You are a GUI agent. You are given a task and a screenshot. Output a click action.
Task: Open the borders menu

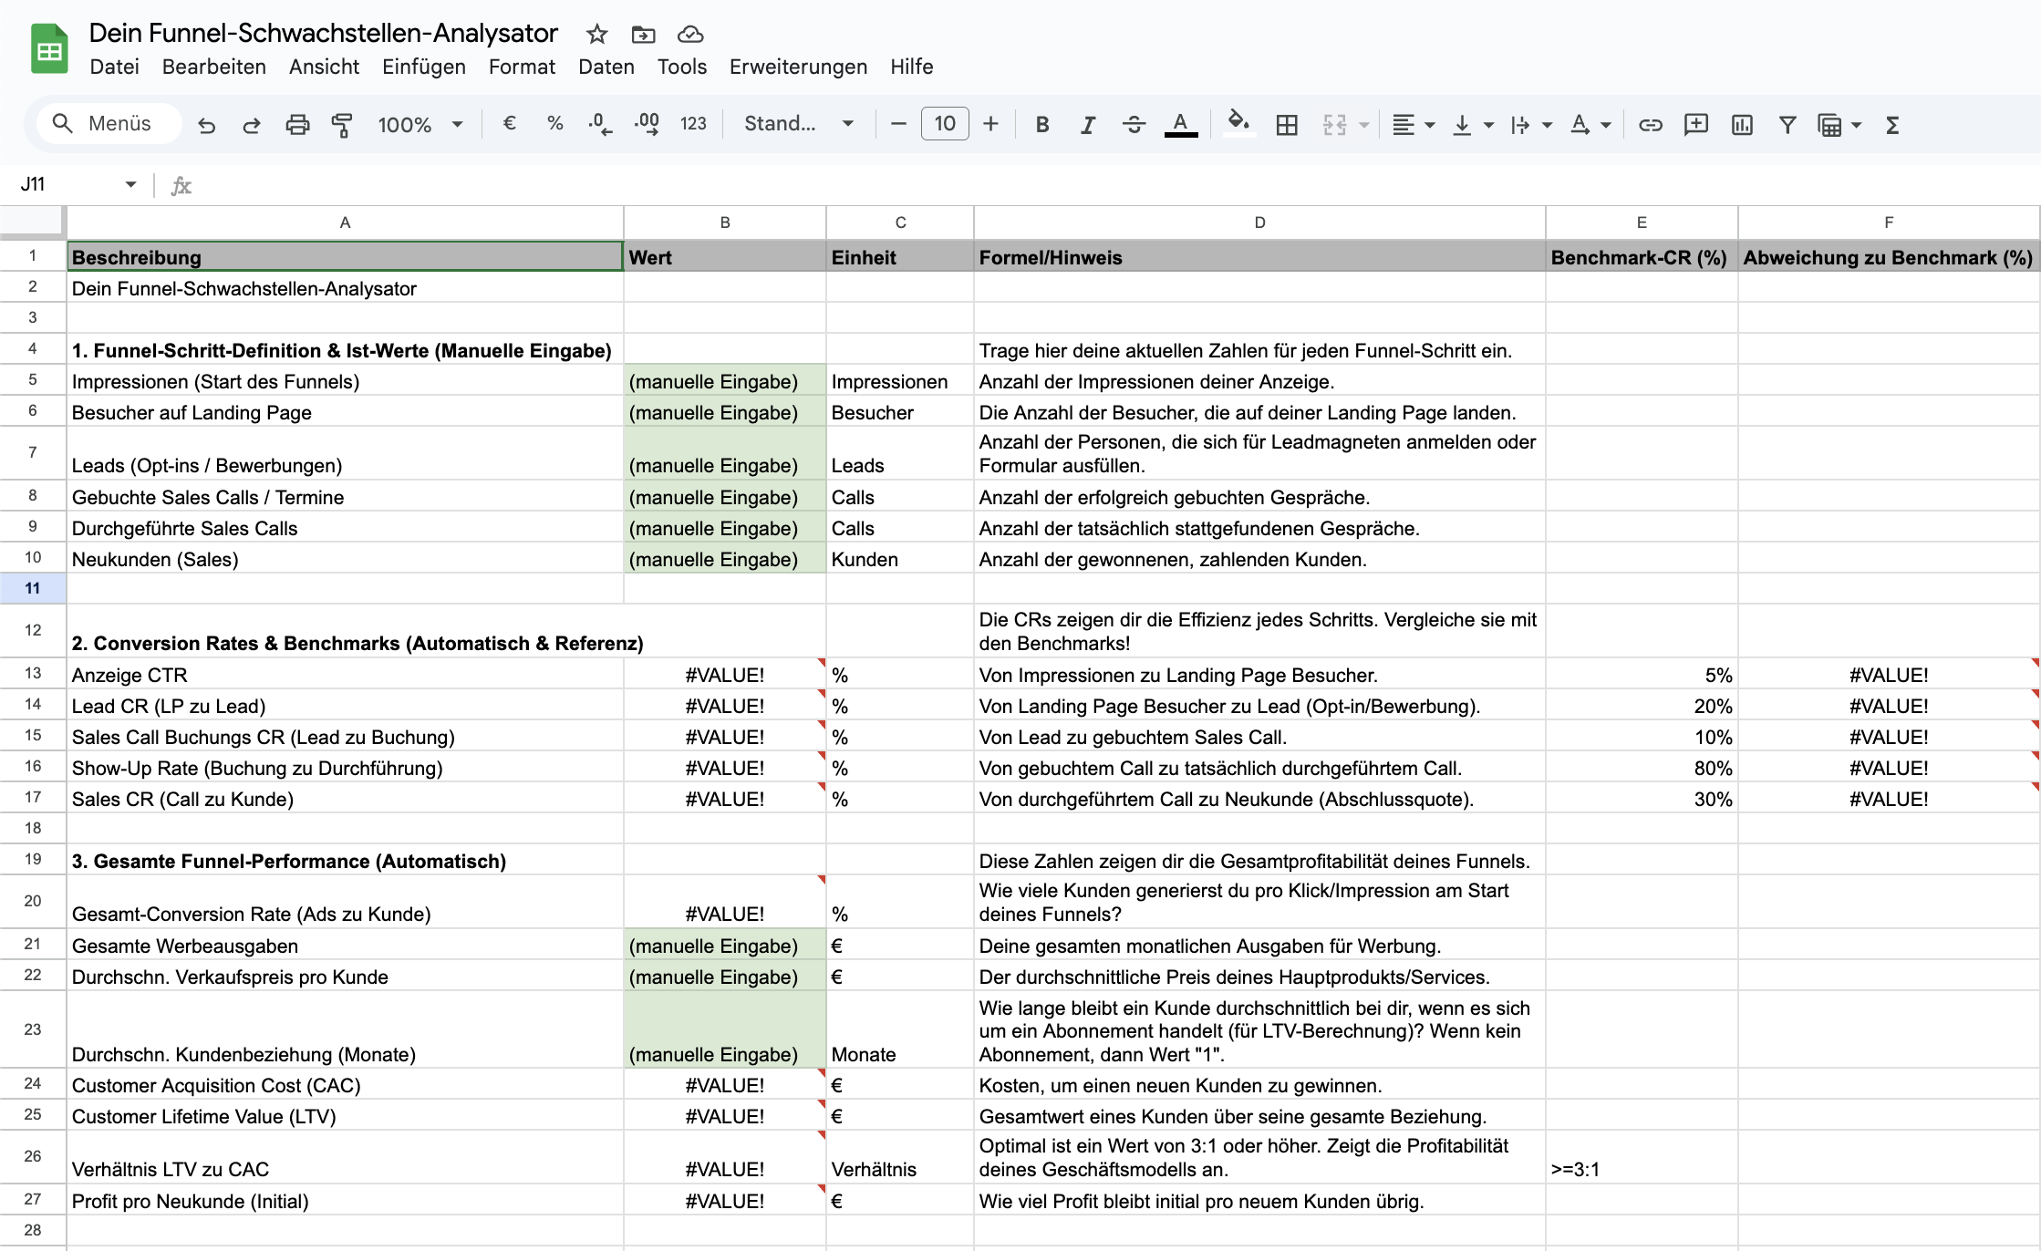(1287, 125)
